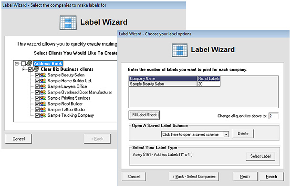Viewport: 291px width, 188px height.
Task: Click the people icon beside Sample Printing Services
Action: click(43, 98)
